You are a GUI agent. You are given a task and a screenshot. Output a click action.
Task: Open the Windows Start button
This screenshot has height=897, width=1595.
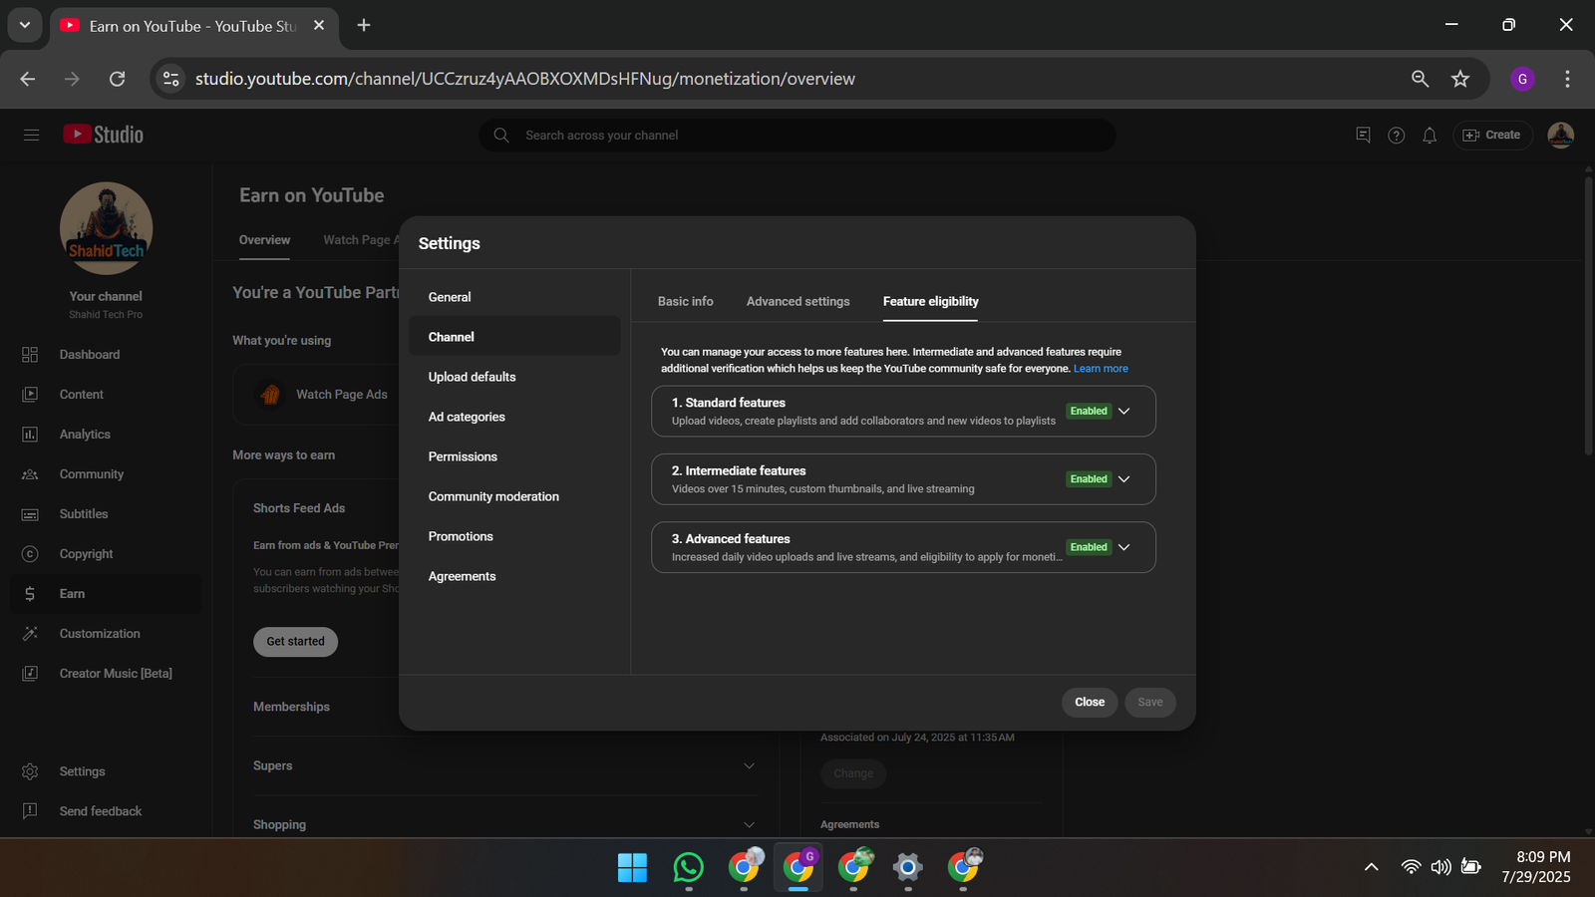[632, 867]
